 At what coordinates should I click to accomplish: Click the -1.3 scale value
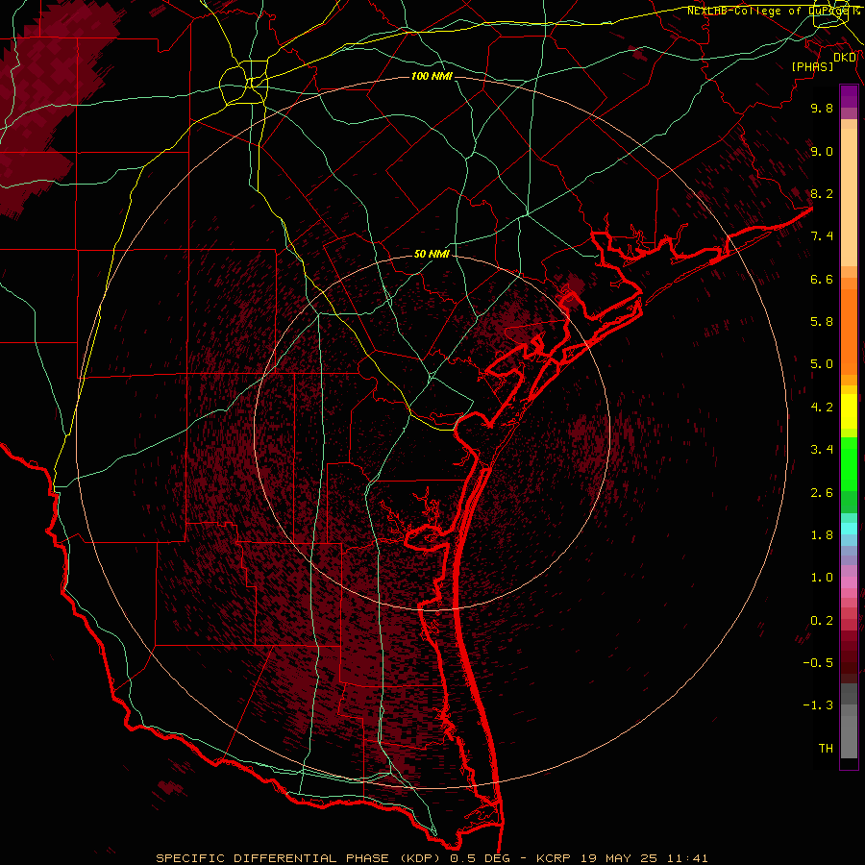pyautogui.click(x=818, y=705)
